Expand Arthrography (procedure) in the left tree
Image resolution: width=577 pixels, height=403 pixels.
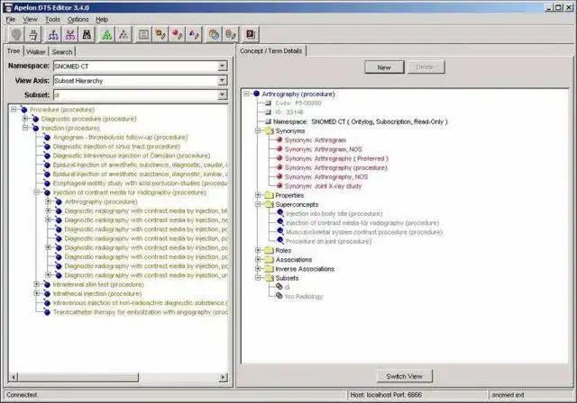(48, 201)
